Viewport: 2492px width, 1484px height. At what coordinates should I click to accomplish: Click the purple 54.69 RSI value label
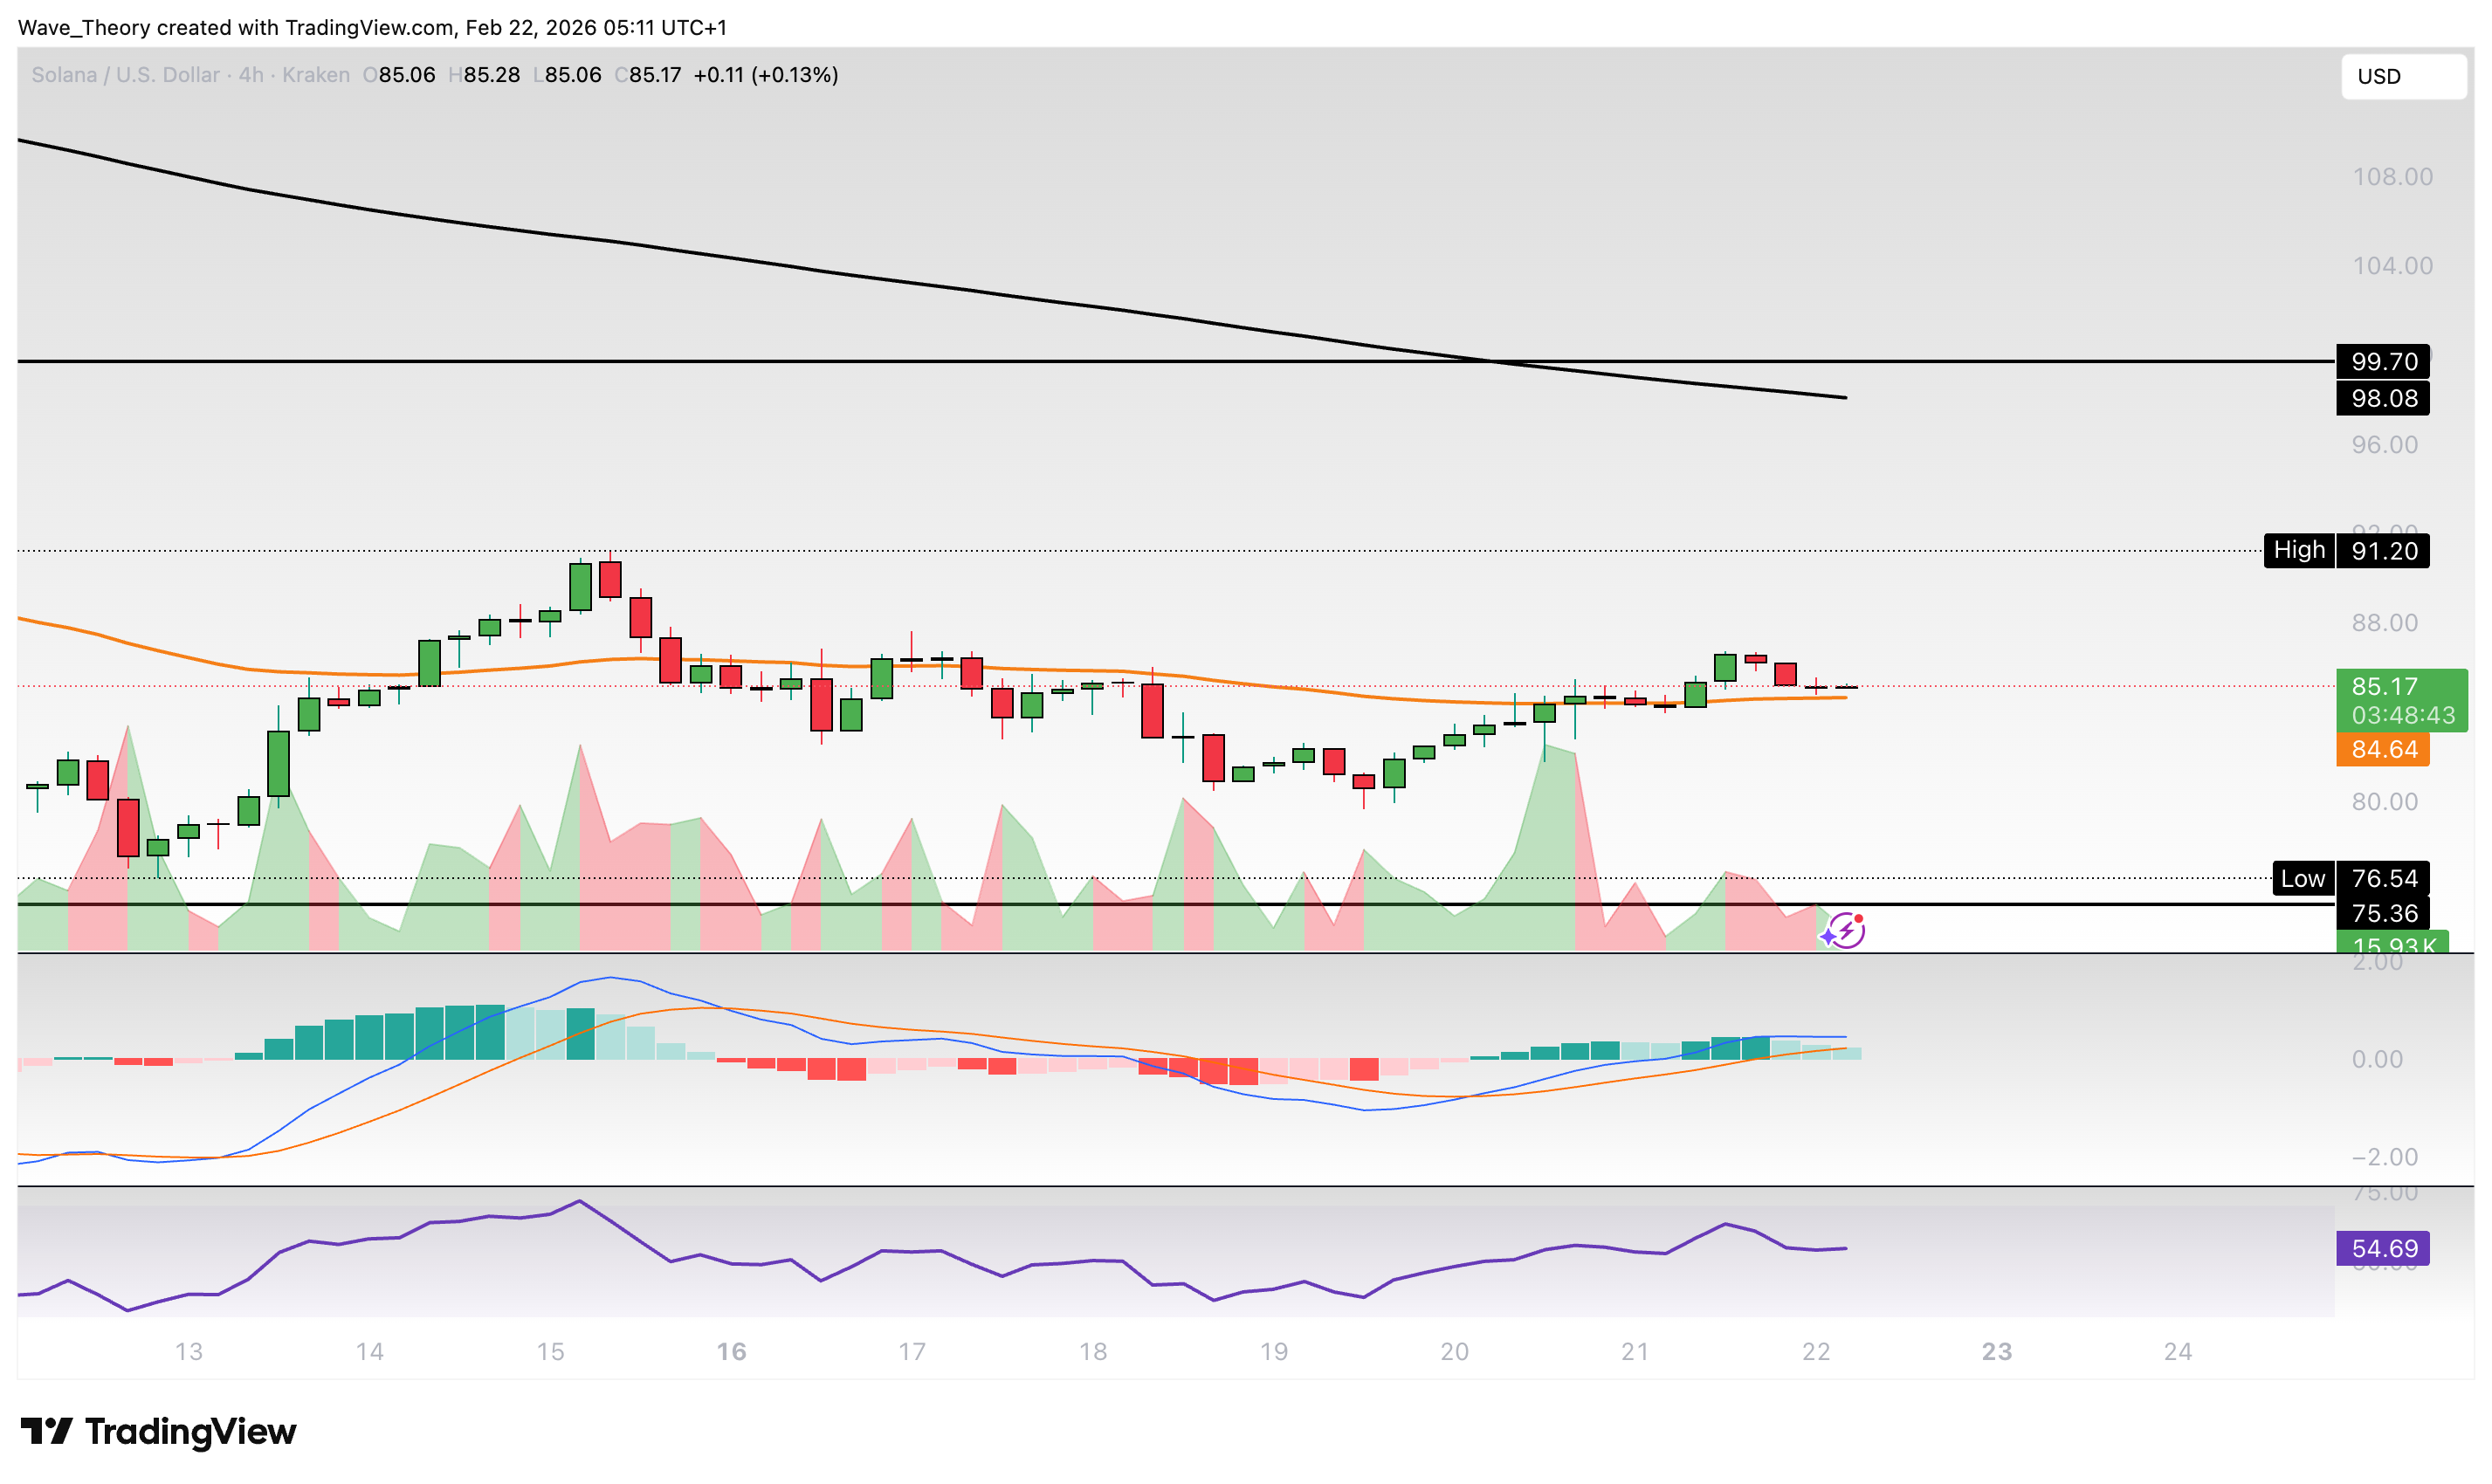(x=2383, y=1248)
